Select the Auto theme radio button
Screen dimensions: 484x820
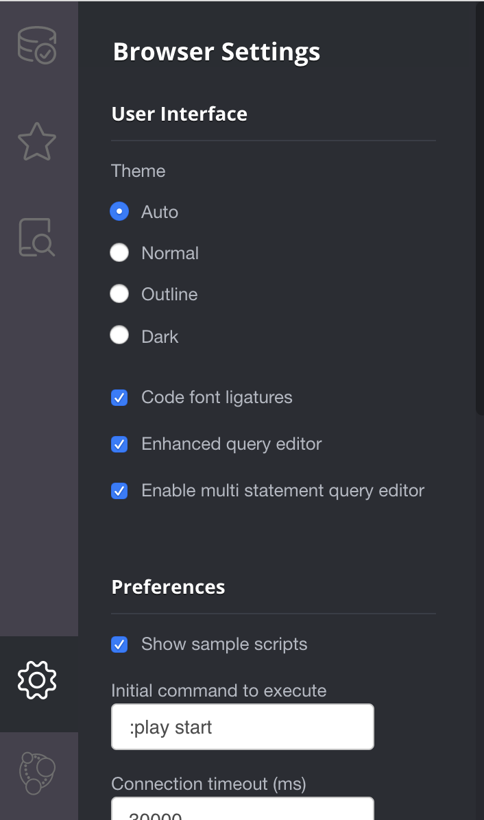tap(119, 211)
